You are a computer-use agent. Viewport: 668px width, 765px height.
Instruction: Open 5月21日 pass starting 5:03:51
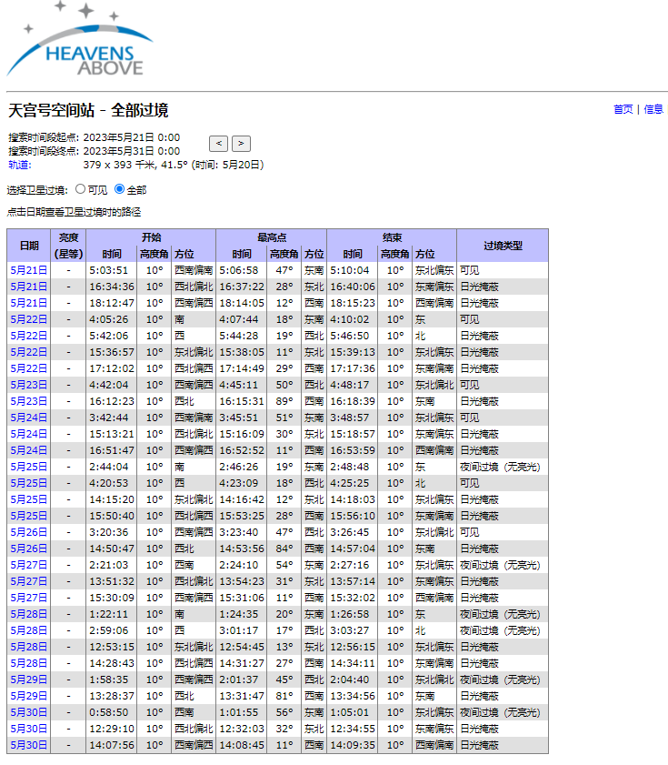point(29,270)
